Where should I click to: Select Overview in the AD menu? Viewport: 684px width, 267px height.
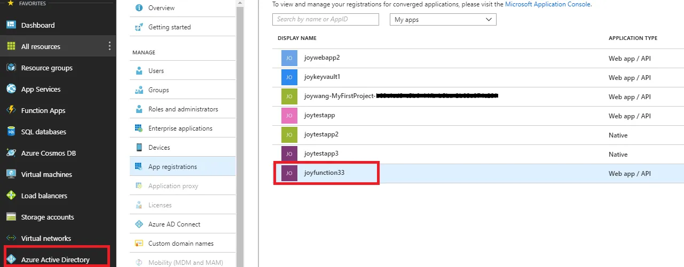point(183,8)
